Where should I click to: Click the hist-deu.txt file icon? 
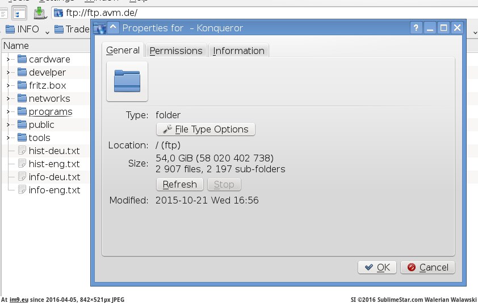pyautogui.click(x=22, y=151)
